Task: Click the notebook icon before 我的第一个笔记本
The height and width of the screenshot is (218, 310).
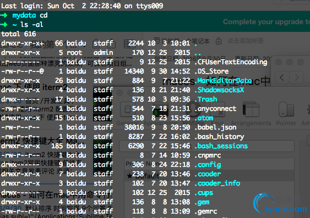Action: coord(156,40)
